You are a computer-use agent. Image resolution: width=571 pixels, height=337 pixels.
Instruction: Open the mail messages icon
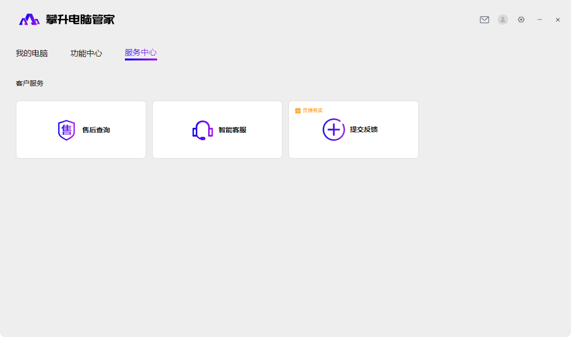tap(484, 20)
